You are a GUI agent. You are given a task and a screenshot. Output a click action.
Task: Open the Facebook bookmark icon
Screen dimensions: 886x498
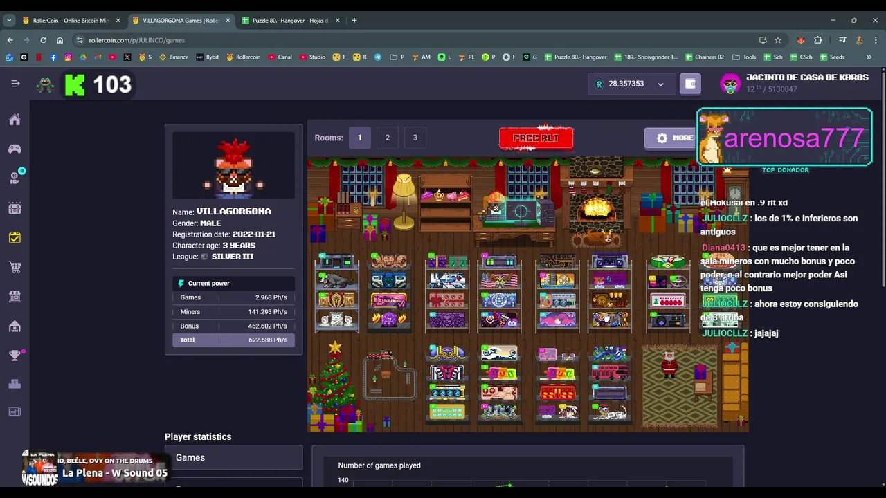53,57
